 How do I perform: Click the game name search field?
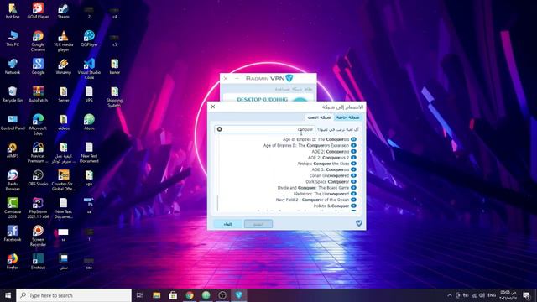pos(265,129)
